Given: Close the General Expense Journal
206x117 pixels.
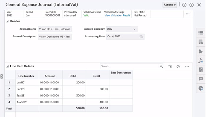Looking at the screenshot, I should click(x=199, y=5).
